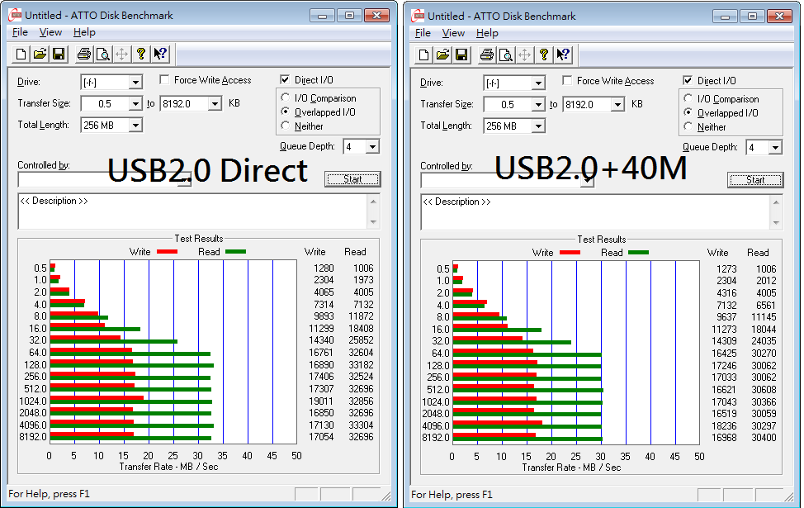
Task: Click move arrows icon in left toolbar
Action: 121,54
